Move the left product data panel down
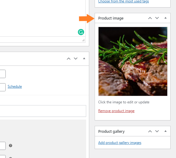This screenshot has height=158, width=176. click(x=76, y=59)
